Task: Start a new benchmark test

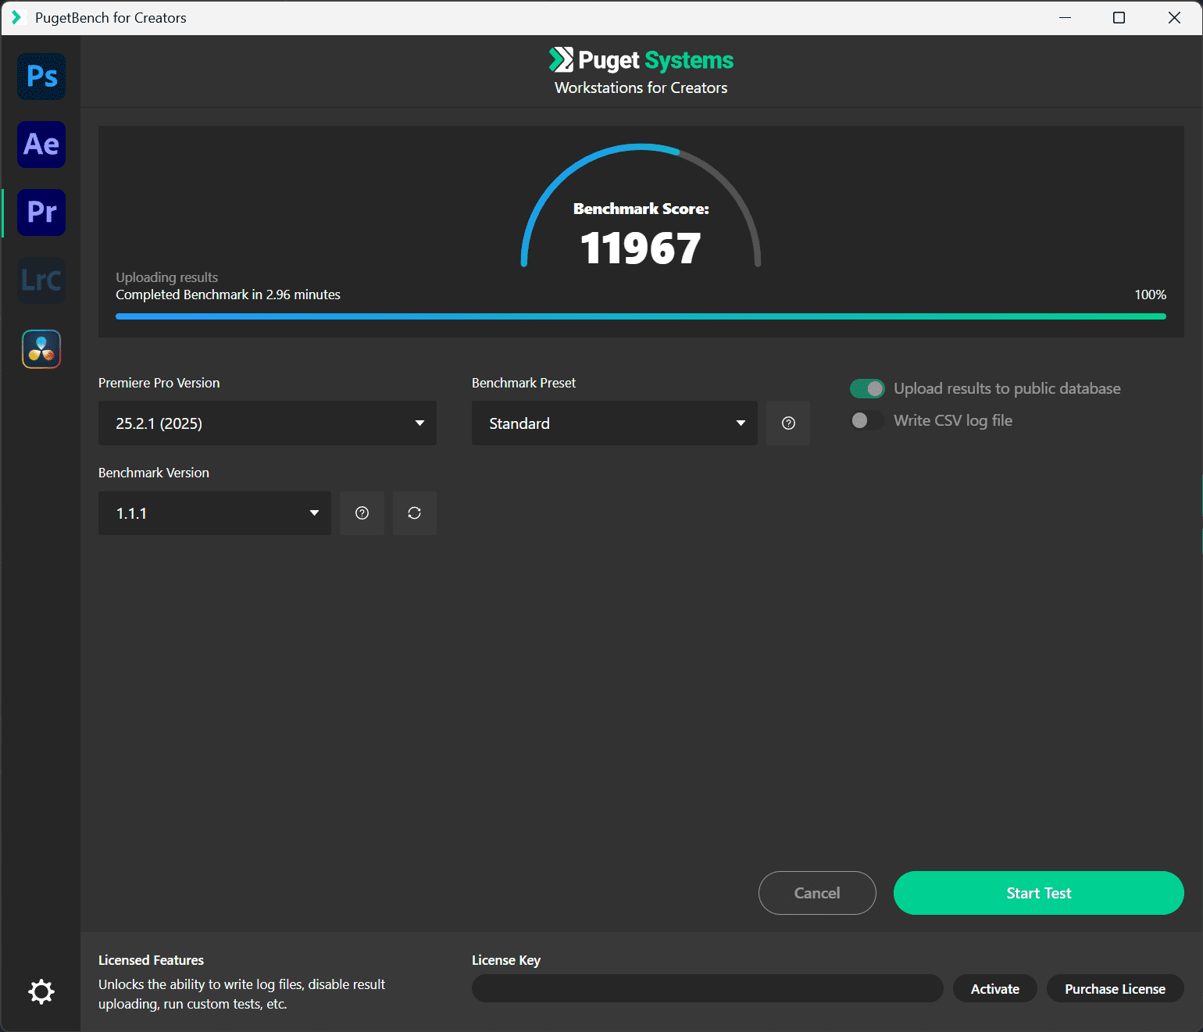Action: (1038, 893)
